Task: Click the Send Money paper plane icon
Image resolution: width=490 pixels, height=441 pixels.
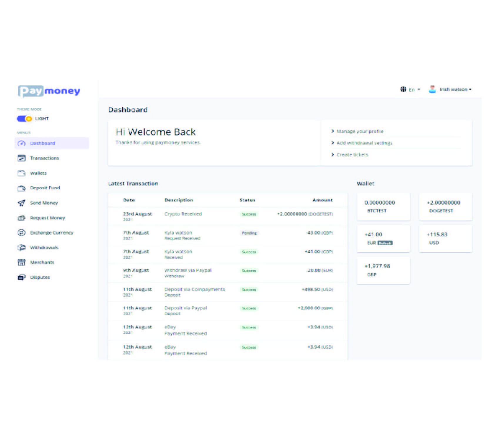Action: tap(21, 203)
